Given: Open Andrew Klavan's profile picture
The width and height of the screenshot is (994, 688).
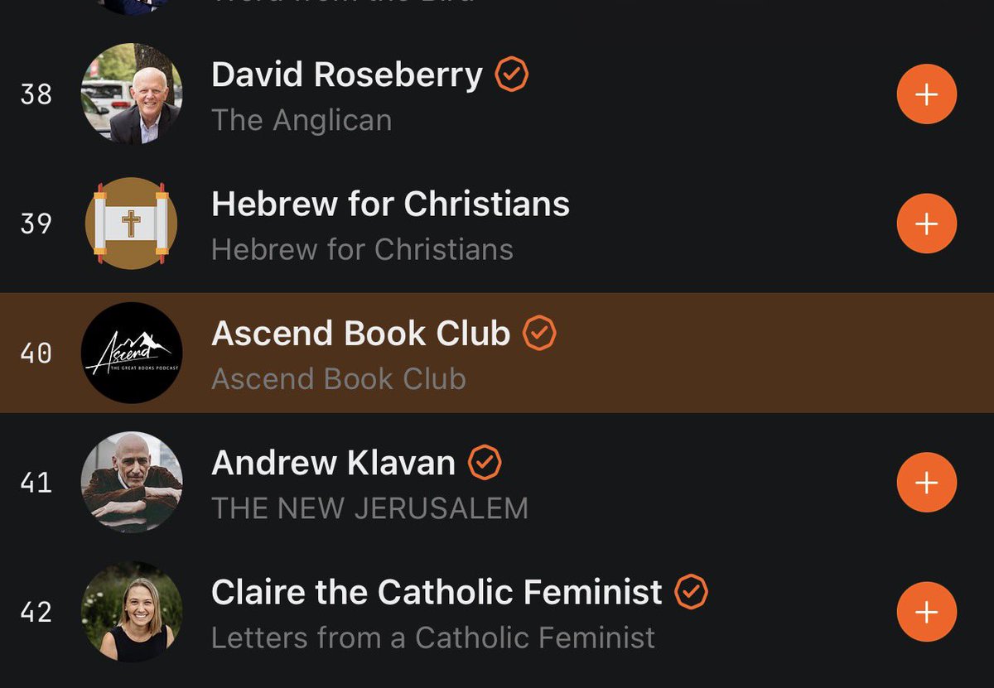Looking at the screenshot, I should tap(132, 483).
